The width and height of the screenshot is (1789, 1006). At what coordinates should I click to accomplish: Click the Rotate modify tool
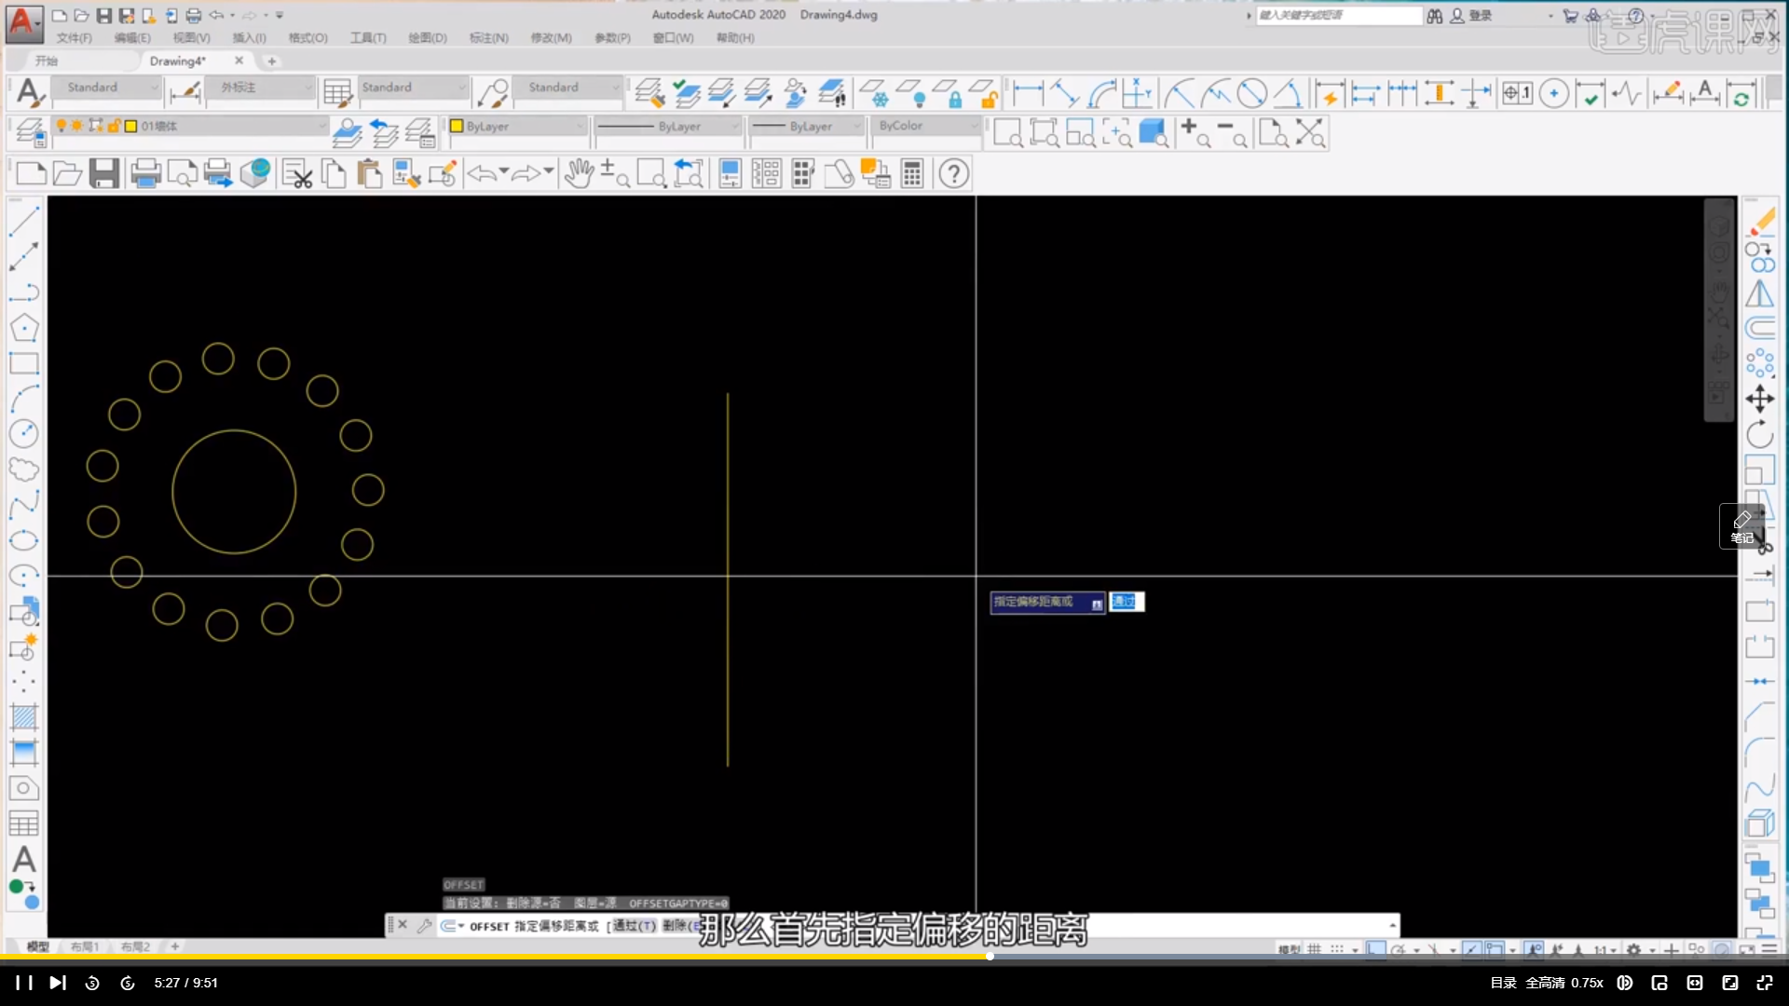[x=1760, y=434]
